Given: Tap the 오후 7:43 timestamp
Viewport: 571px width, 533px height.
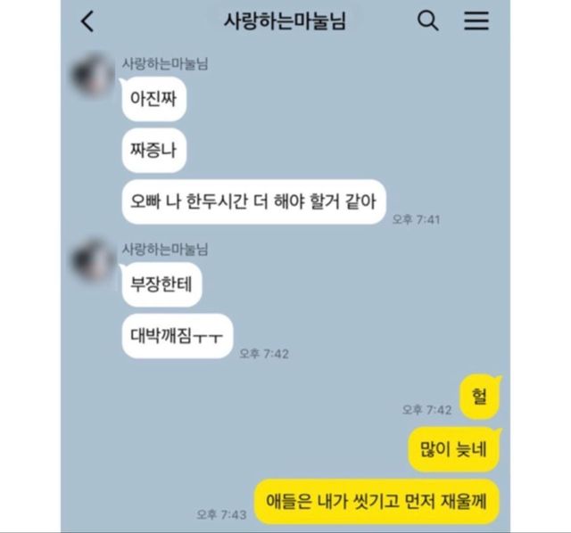Looking at the screenshot, I should tap(222, 514).
